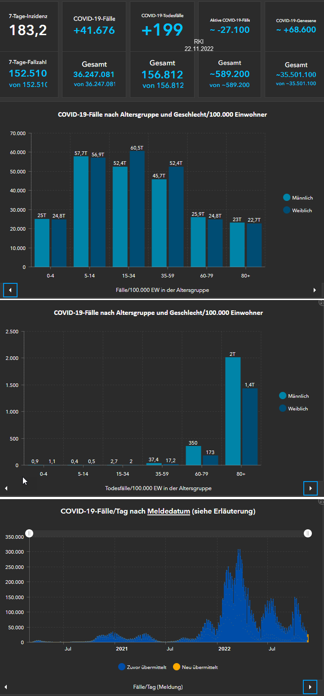Click previous arrow under Fälle/Tag chart

pos(6,687)
